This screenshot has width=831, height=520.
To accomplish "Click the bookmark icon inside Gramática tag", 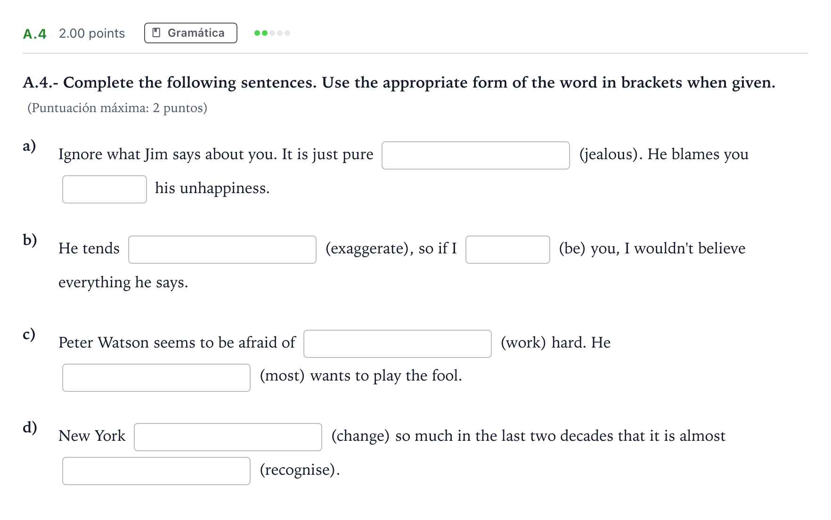I will (x=157, y=33).
